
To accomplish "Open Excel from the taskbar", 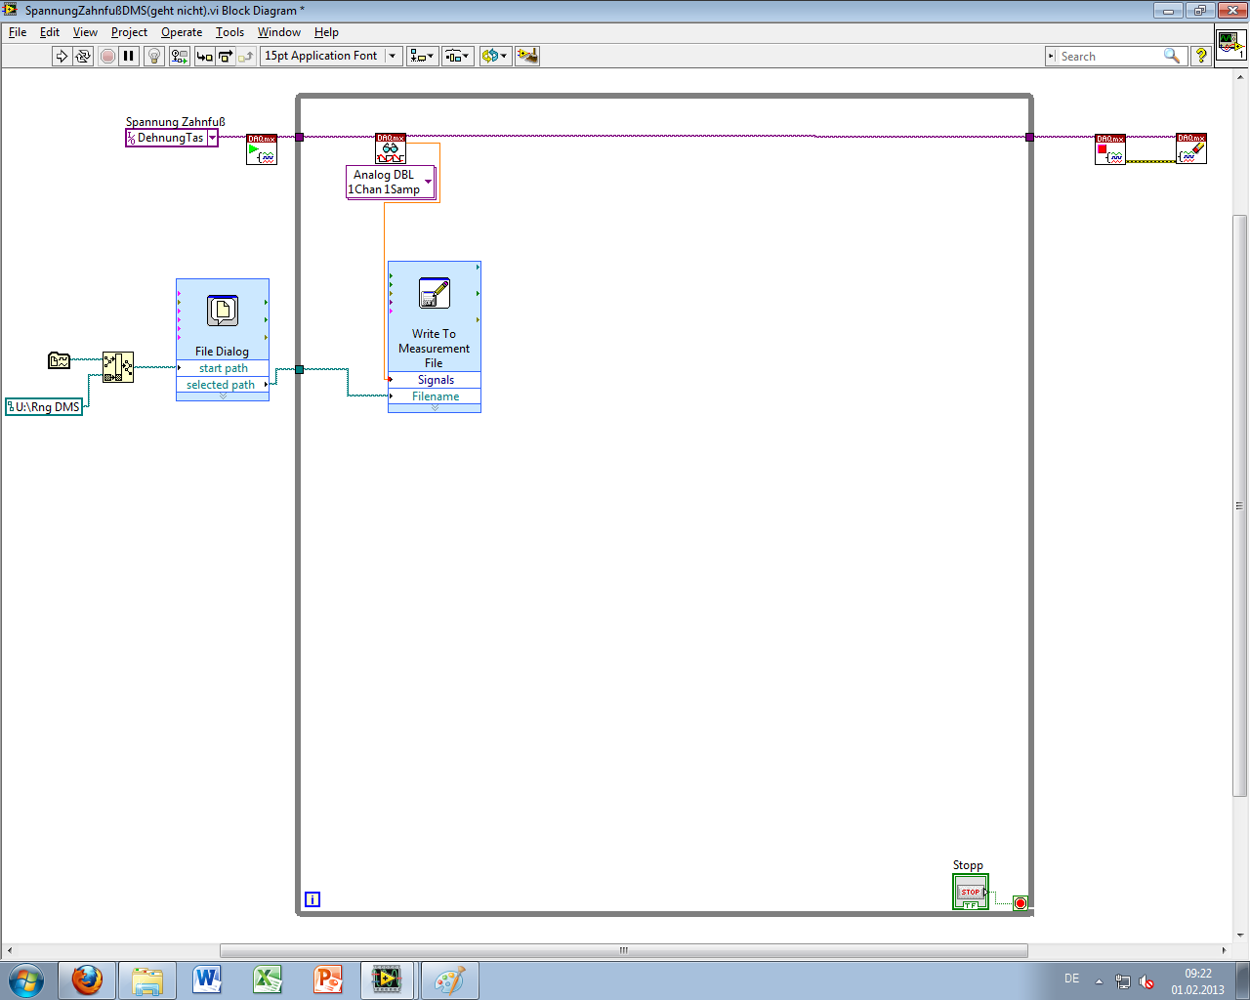I will 268,980.
